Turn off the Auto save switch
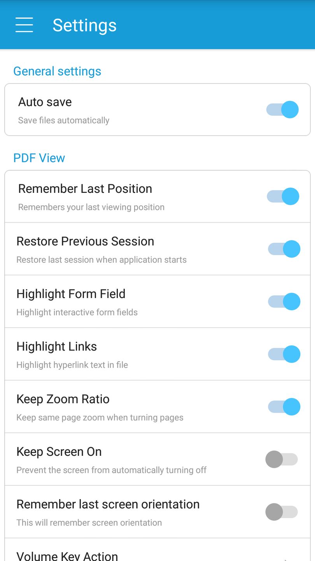 [x=283, y=109]
